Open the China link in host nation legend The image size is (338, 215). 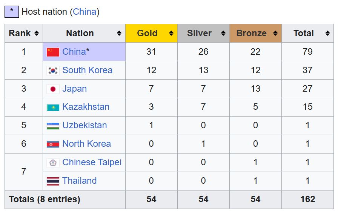point(84,12)
